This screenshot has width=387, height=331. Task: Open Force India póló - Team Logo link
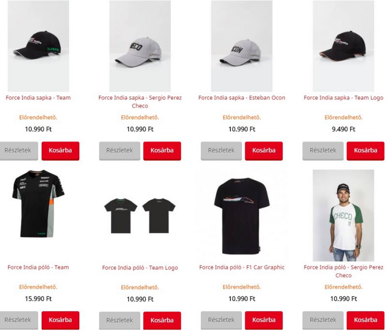[140, 268]
